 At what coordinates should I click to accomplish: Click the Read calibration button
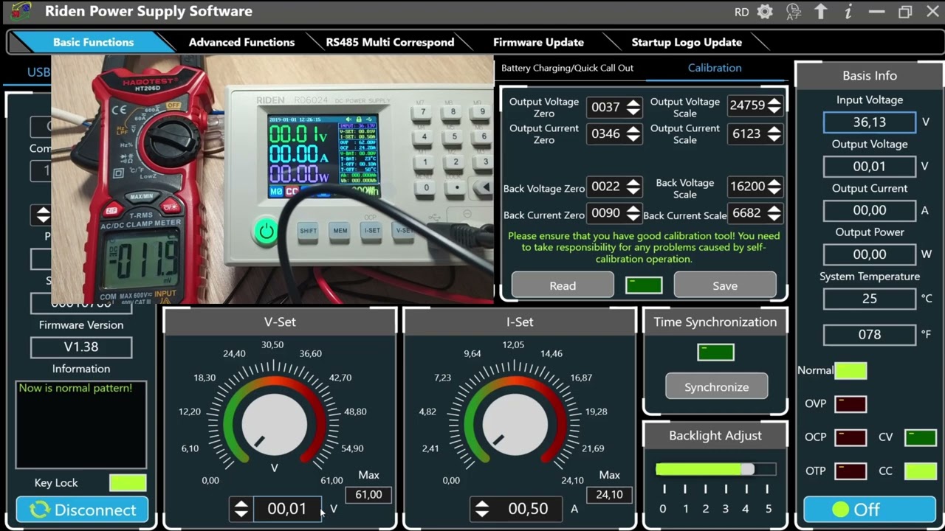pyautogui.click(x=563, y=285)
